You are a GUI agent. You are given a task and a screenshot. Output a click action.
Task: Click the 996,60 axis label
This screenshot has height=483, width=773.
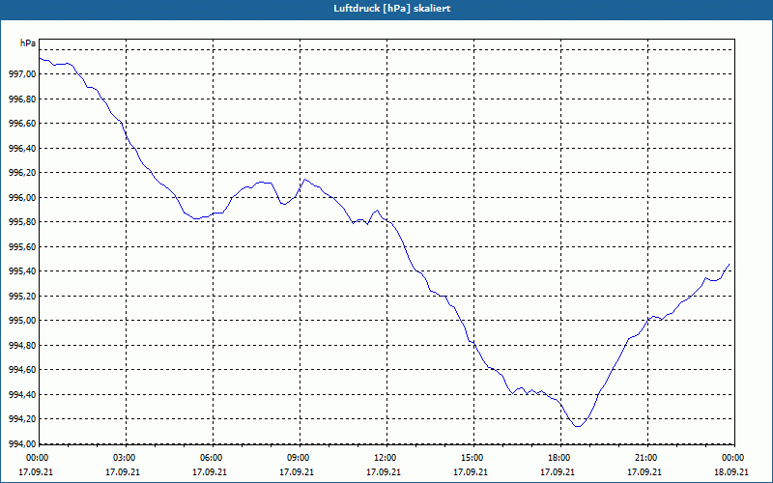[22, 124]
